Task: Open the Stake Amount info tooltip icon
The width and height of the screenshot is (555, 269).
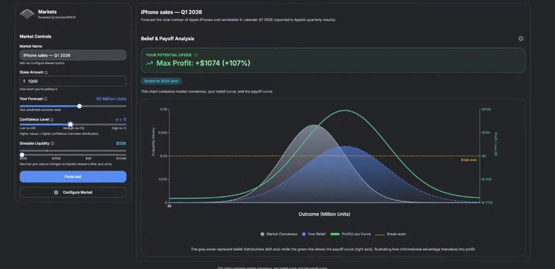Action: (46, 73)
